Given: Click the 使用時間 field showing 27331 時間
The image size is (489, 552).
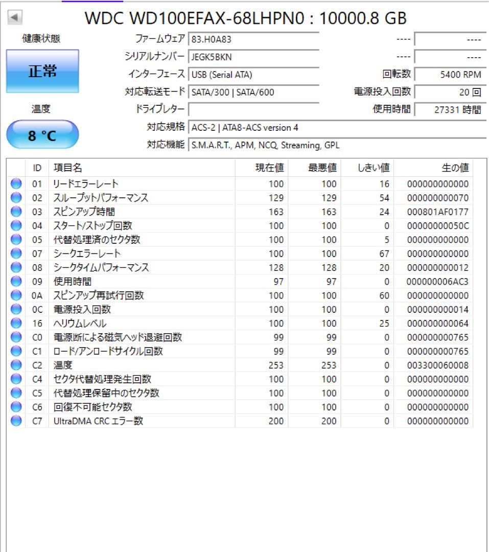Looking at the screenshot, I should (450, 109).
